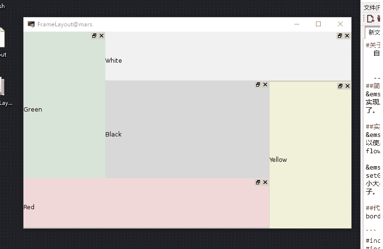Image resolution: width=383 pixels, height=249 pixels.
Task: Float the Black dock panel
Action: 258,85
